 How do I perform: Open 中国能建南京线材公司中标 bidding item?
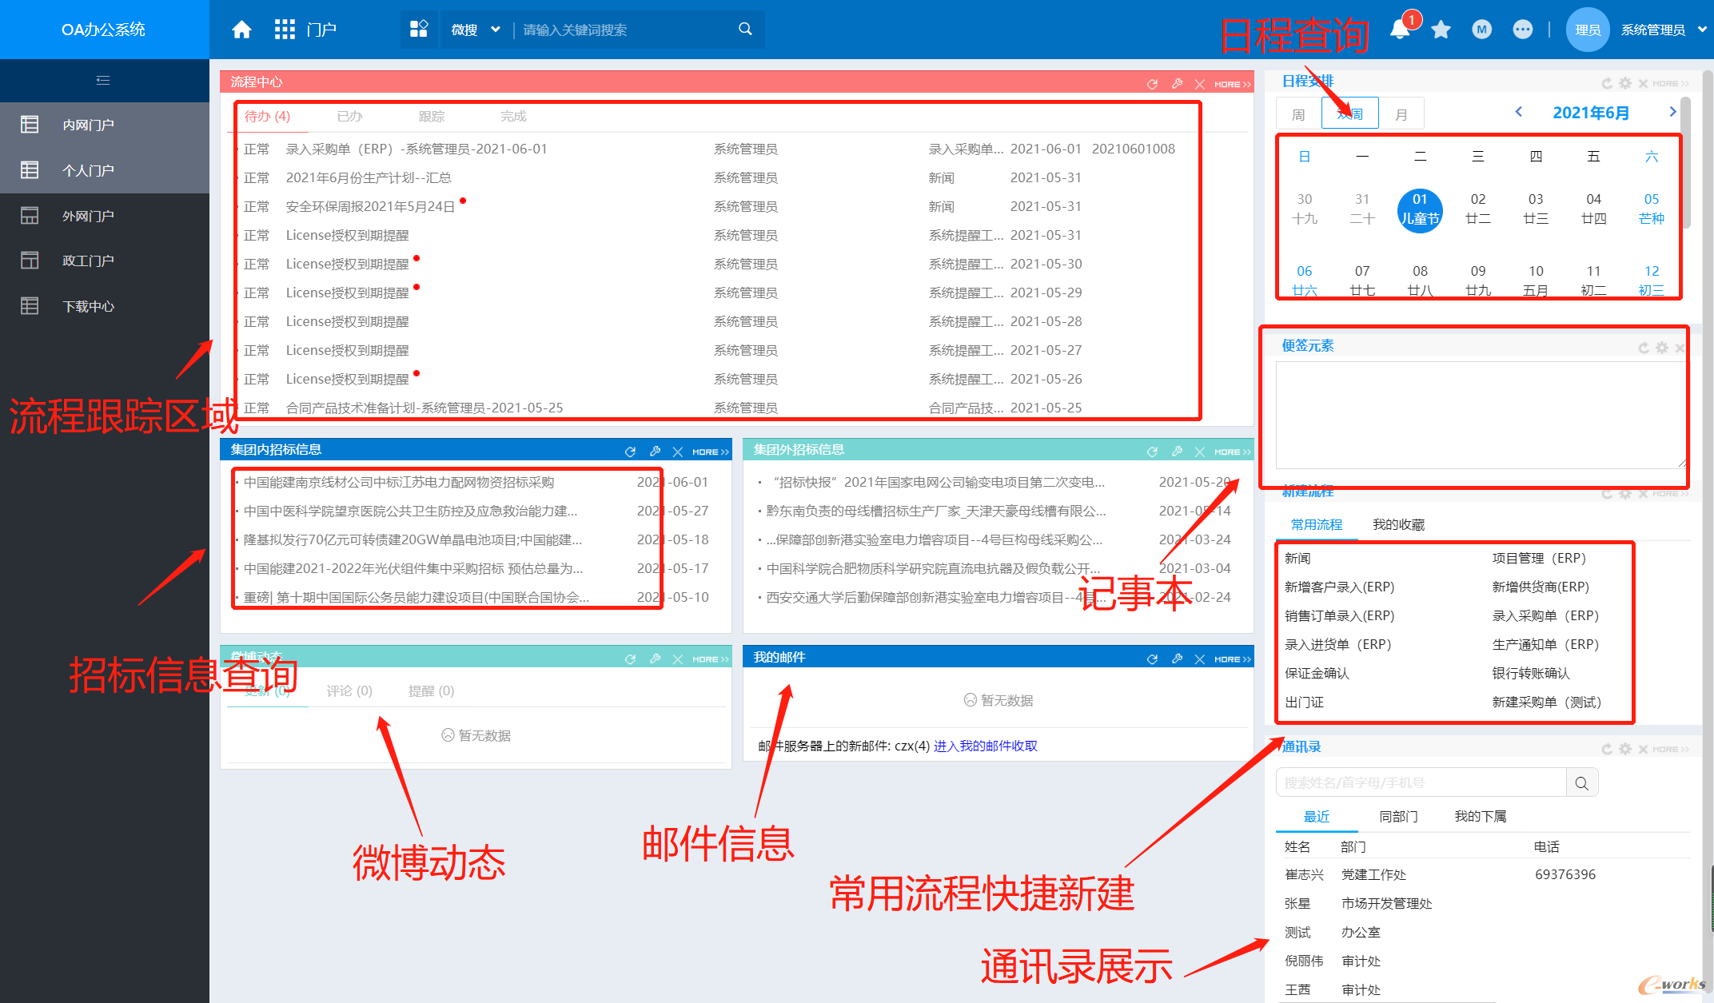pyautogui.click(x=399, y=483)
